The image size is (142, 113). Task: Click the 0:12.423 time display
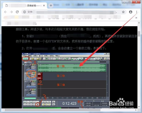point(69,104)
